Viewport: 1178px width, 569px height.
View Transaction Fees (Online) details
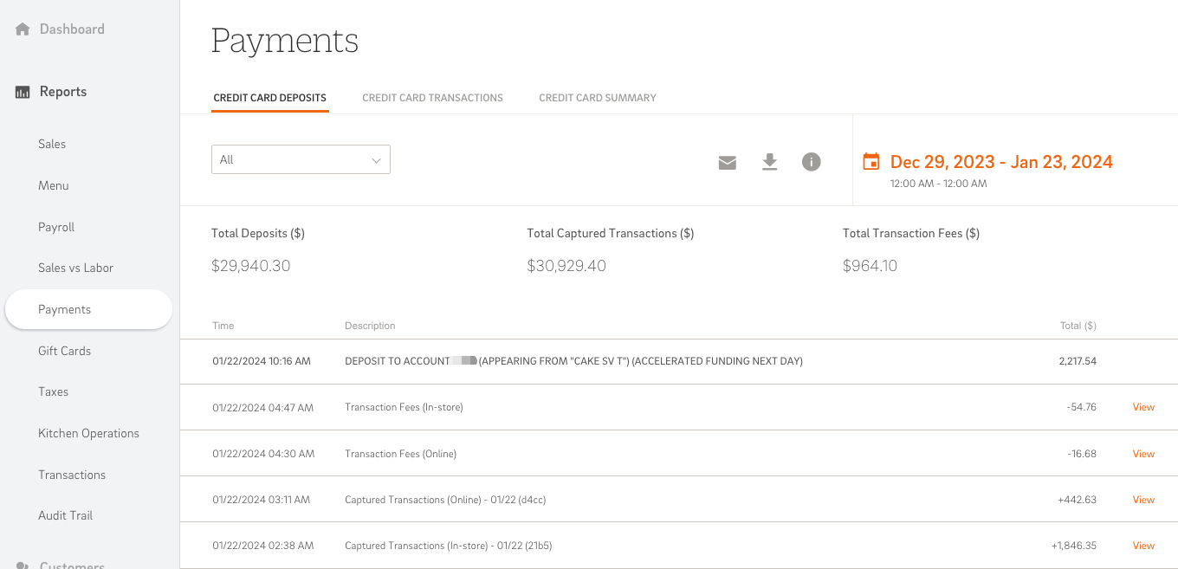(x=1143, y=454)
